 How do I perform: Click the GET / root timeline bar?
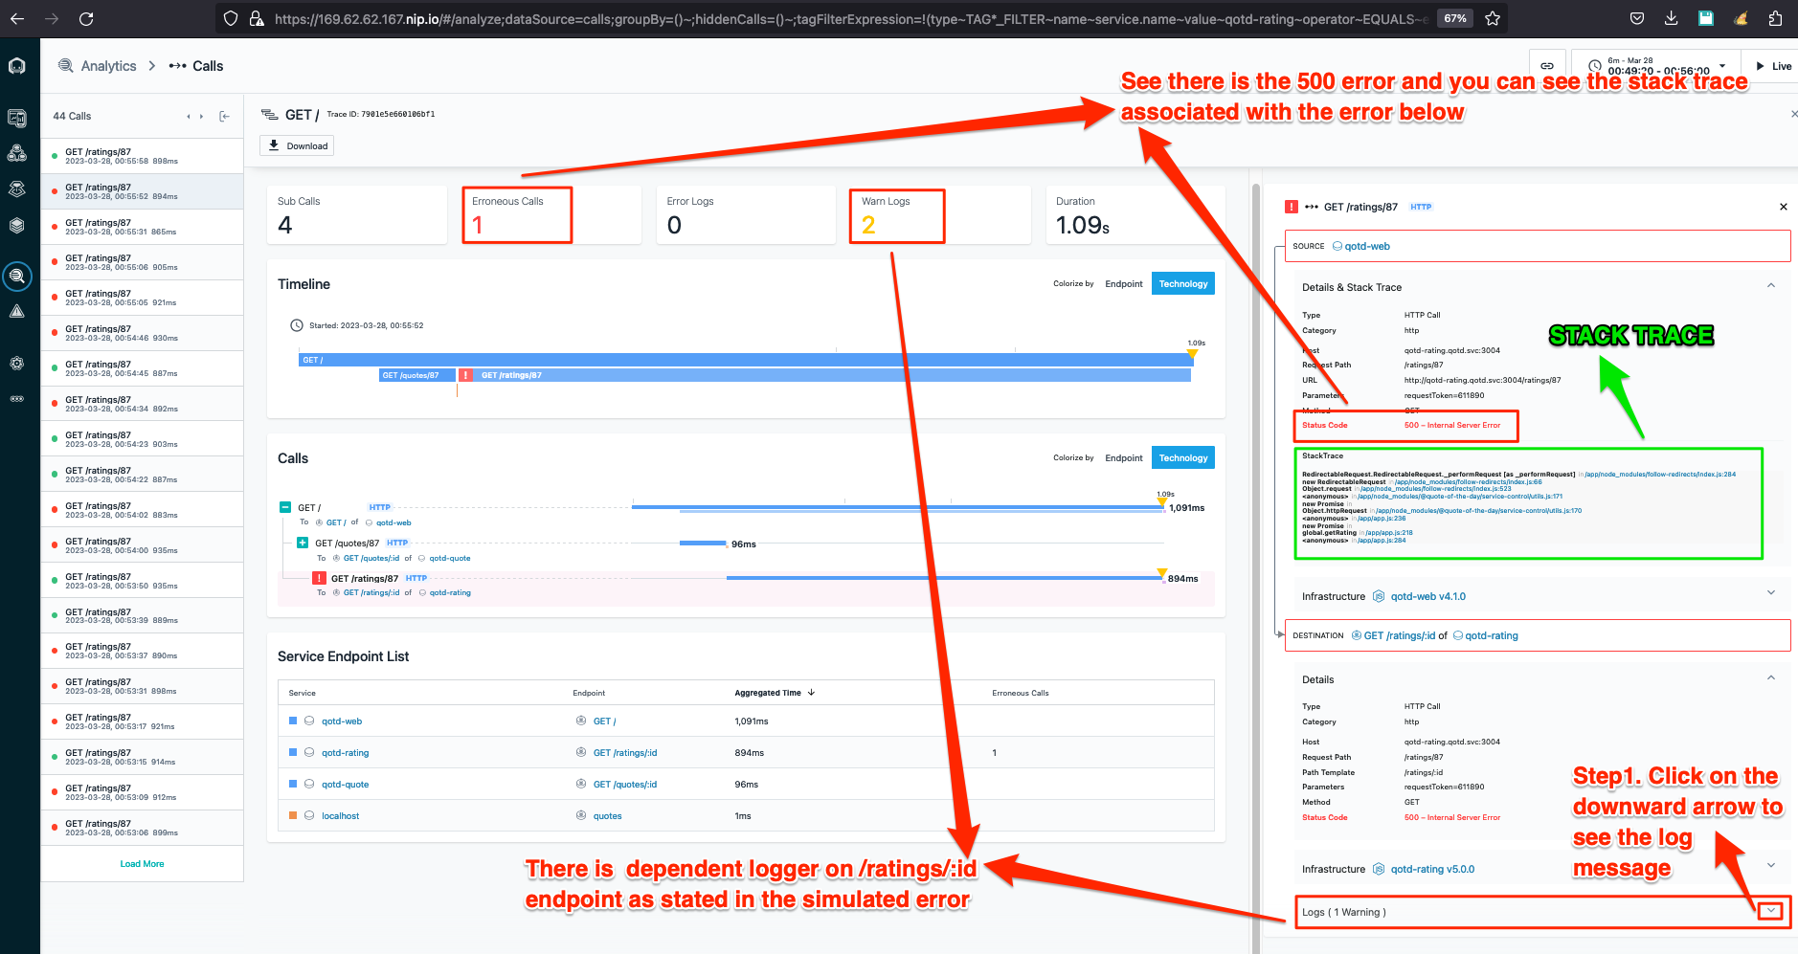coord(747,360)
